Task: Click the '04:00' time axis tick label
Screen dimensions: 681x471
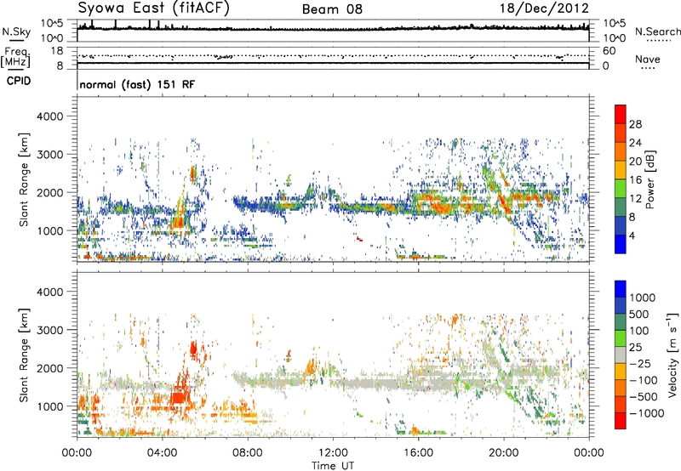Action: tap(162, 453)
